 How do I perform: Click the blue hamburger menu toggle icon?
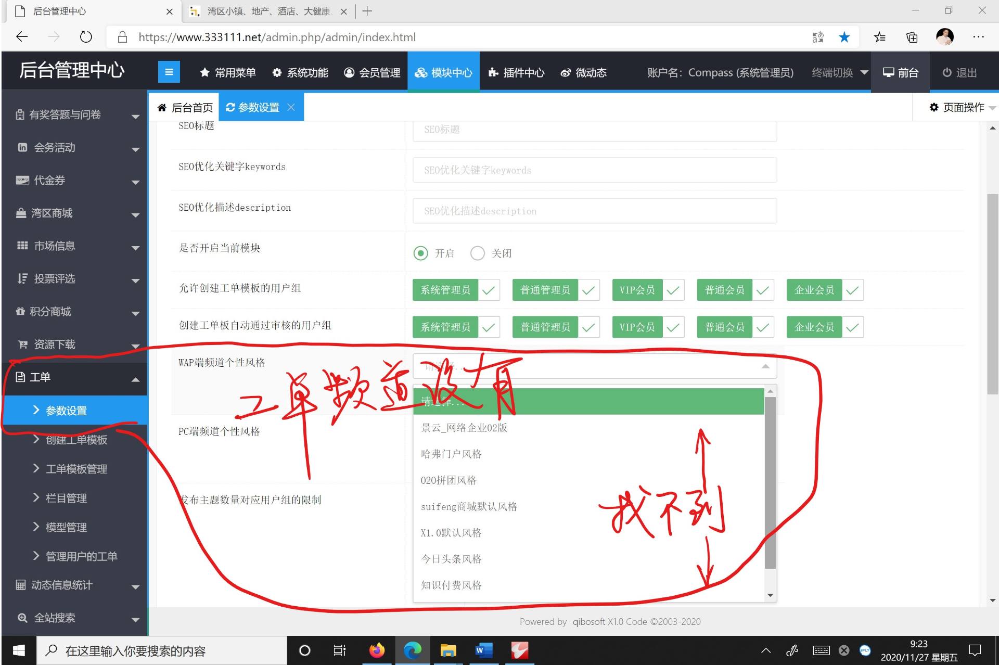coord(169,72)
